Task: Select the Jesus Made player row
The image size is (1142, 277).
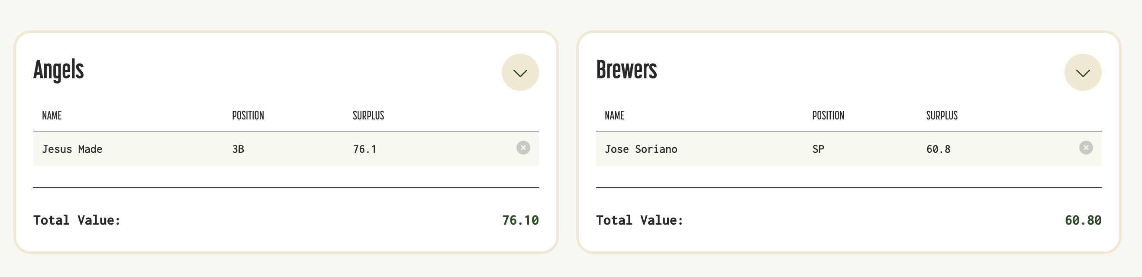Action: point(286,149)
